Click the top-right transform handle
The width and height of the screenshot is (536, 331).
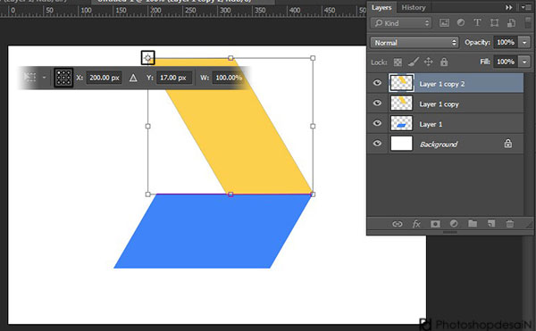(x=313, y=58)
